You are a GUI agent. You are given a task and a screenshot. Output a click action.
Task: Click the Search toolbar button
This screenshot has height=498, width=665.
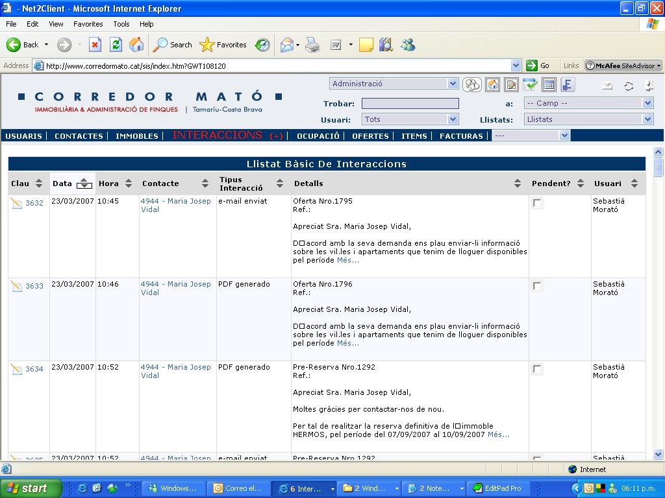[x=172, y=45]
